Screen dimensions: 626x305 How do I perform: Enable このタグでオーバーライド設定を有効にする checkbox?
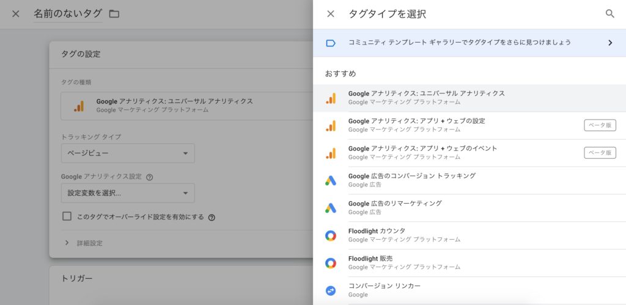coord(67,217)
